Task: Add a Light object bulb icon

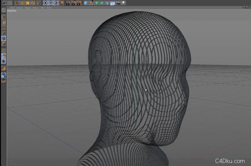Action: pyautogui.click(x=123, y=3)
